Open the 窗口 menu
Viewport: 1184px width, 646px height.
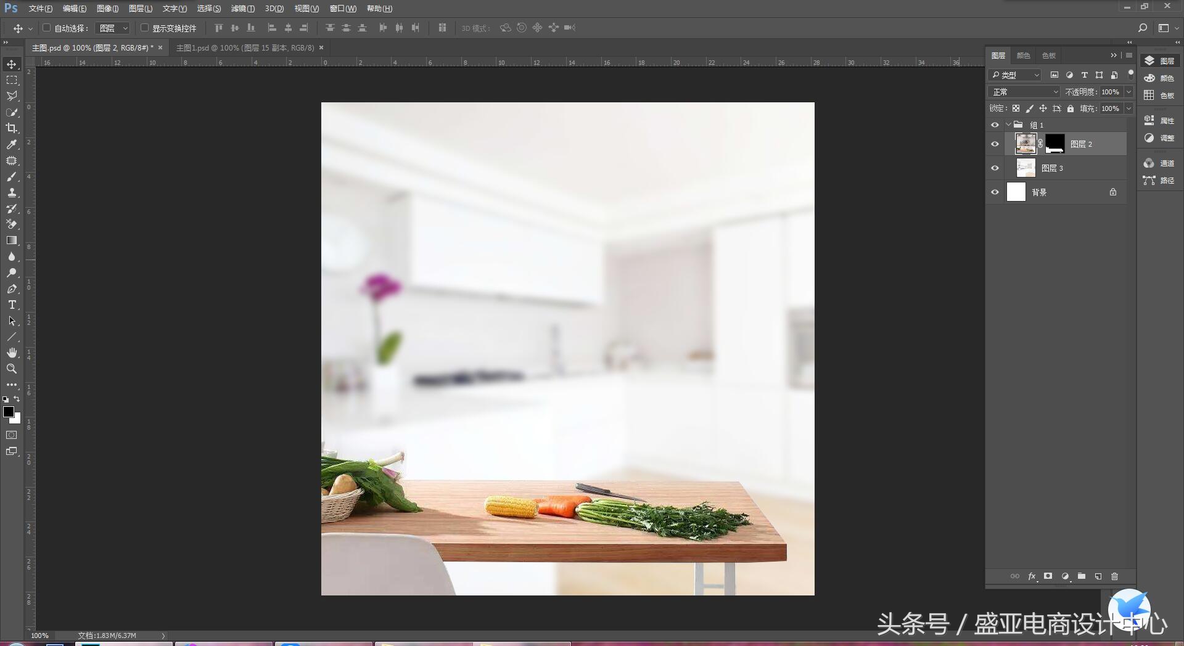pyautogui.click(x=343, y=9)
